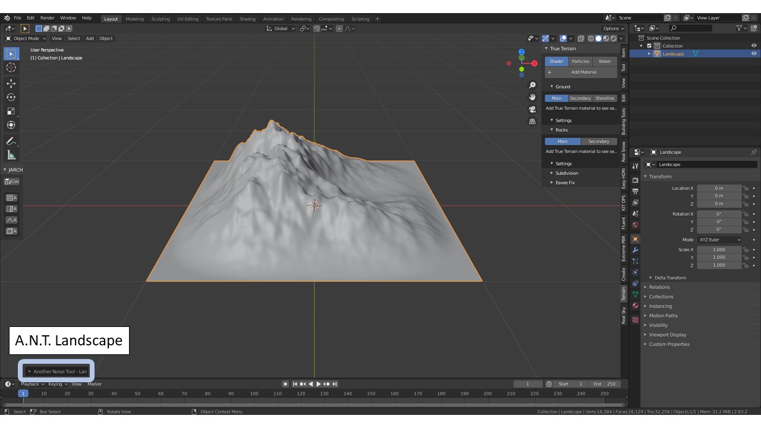Image resolution: width=761 pixels, height=428 pixels.
Task: Open the Render properties tab icon
Action: [x=635, y=180]
